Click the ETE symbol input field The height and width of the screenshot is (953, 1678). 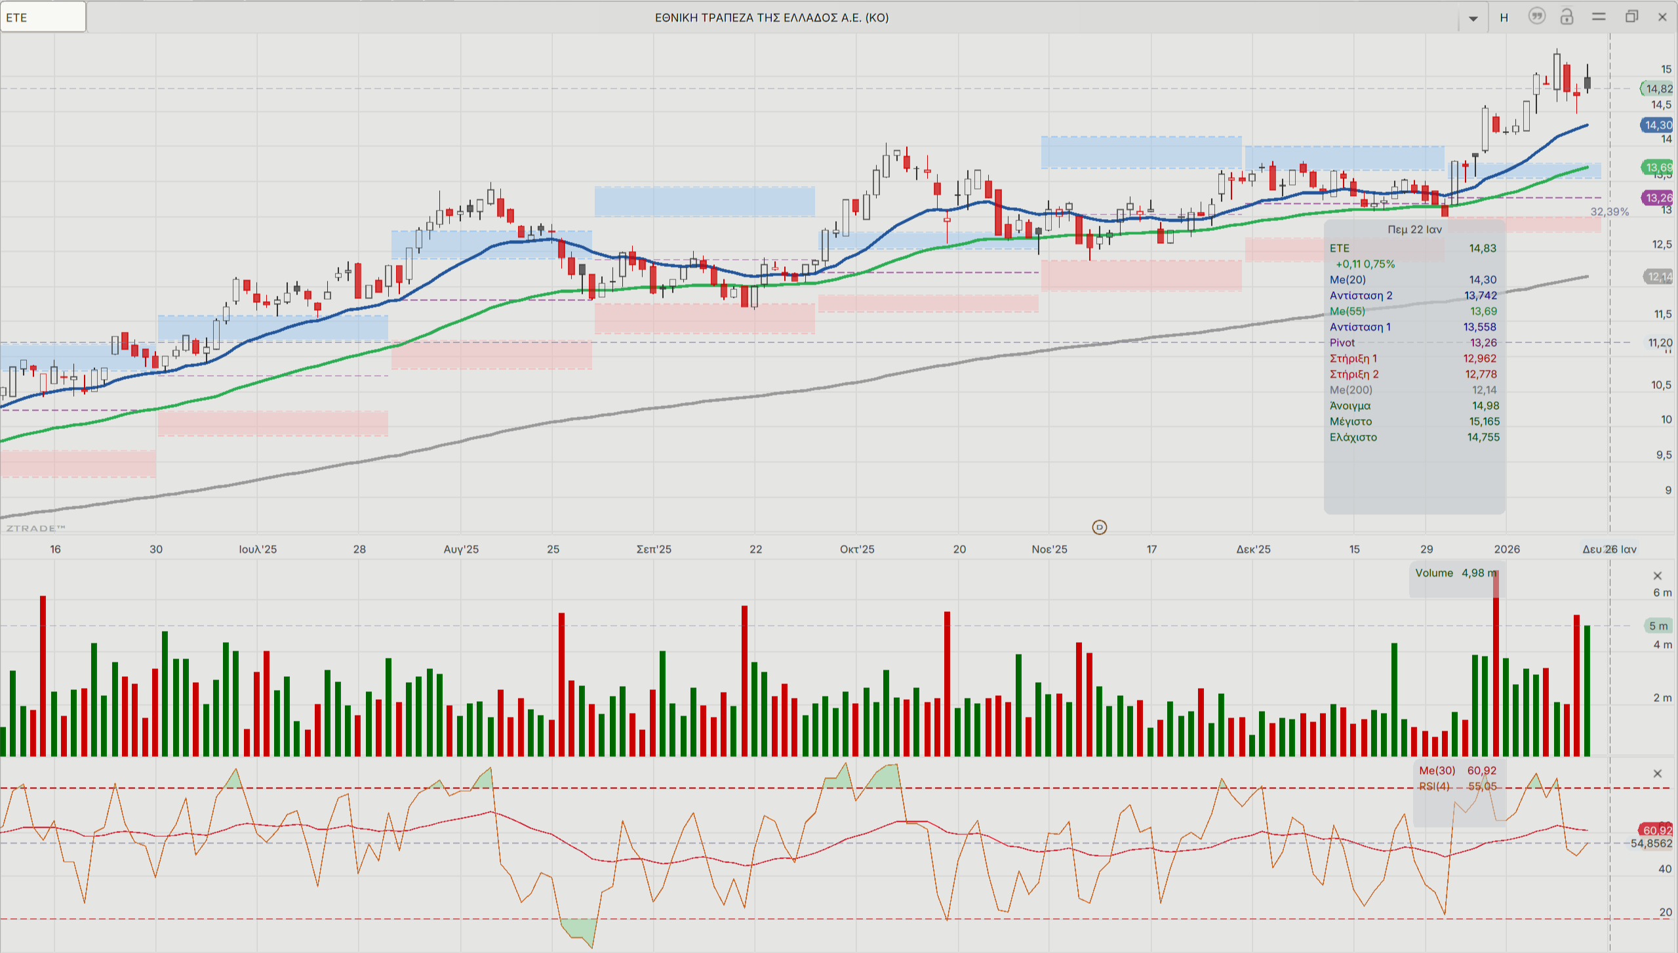pos(43,17)
